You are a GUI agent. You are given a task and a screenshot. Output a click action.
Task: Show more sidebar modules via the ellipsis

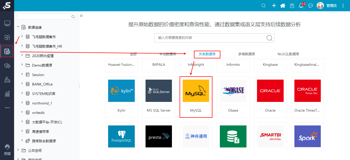[x=7, y=108]
